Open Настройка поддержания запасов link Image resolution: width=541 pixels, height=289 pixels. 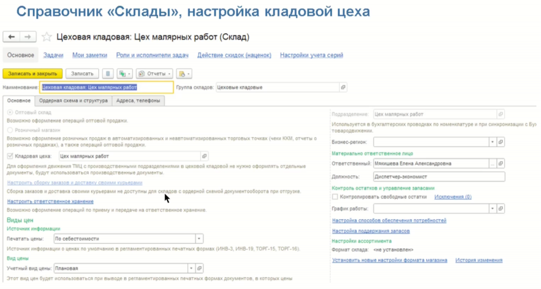(371, 231)
